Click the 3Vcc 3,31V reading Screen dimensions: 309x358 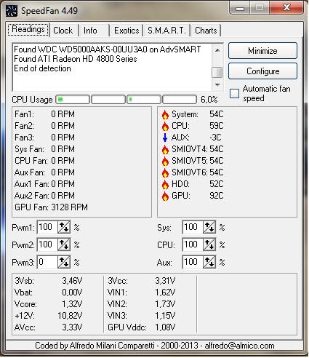coord(142,281)
